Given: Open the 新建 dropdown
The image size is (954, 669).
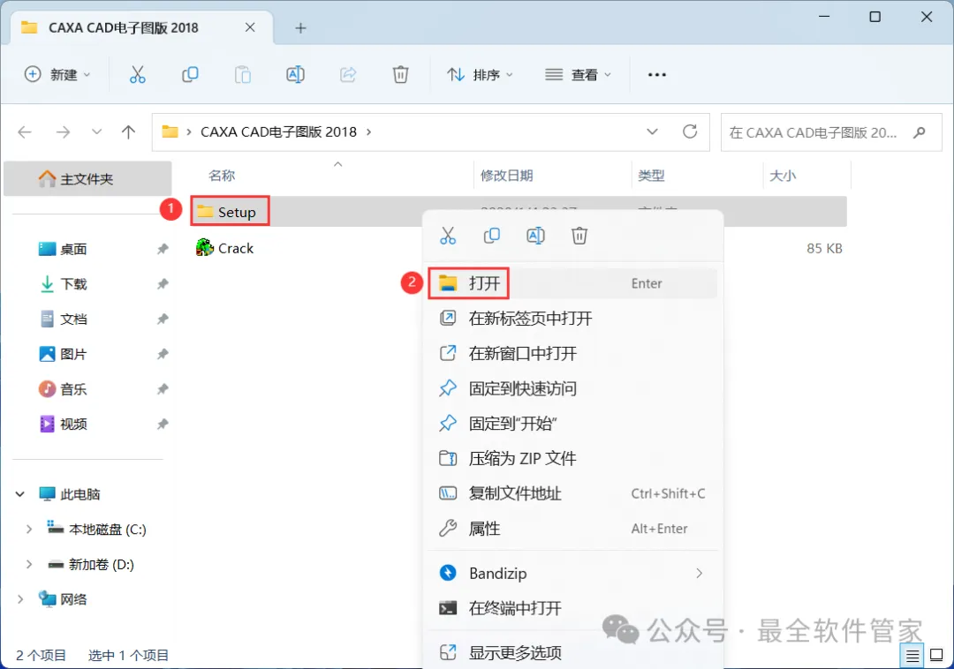Looking at the screenshot, I should point(57,75).
